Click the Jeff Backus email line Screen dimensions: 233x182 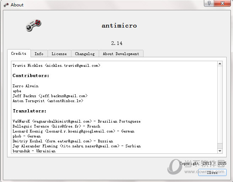50,96
